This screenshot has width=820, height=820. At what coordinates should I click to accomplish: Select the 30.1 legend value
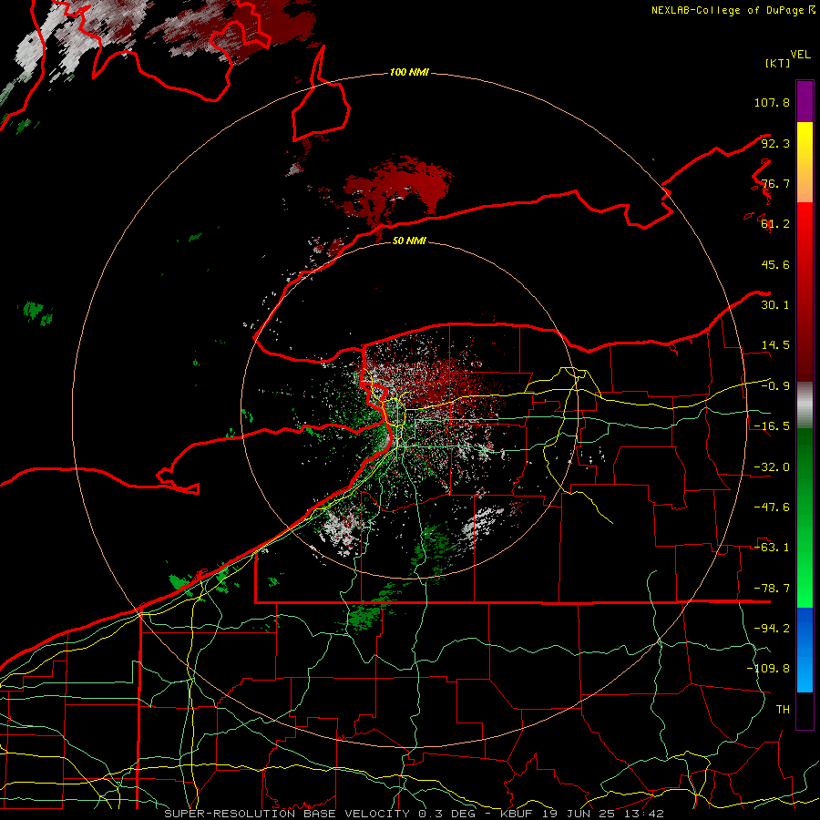(775, 305)
